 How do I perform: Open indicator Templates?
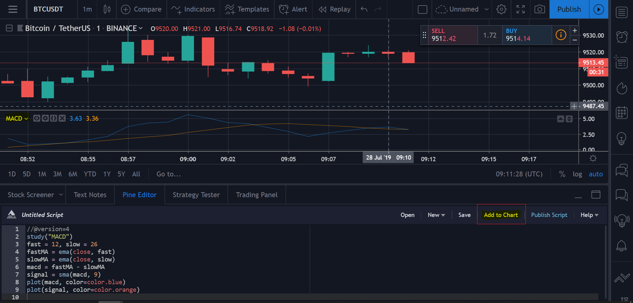pos(247,9)
